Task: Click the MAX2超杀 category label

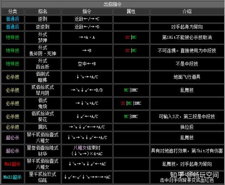Action: coord(13,177)
